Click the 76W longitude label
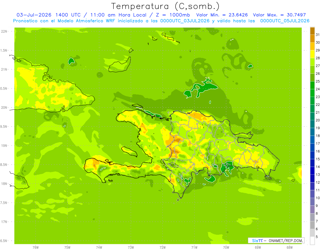This screenshot has width=325, height=251. (35, 247)
